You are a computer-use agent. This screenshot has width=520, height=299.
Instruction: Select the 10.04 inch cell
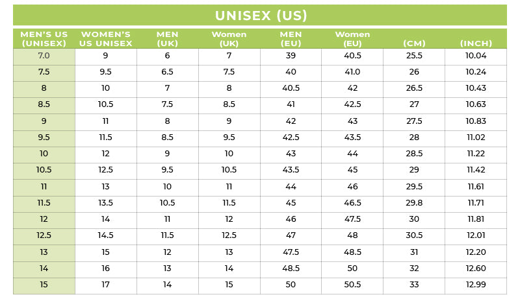pyautogui.click(x=476, y=56)
